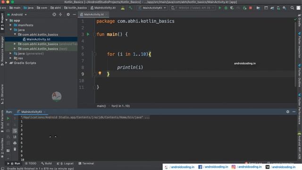
Task: Open Project panel gear settings
Action: pos(68,15)
